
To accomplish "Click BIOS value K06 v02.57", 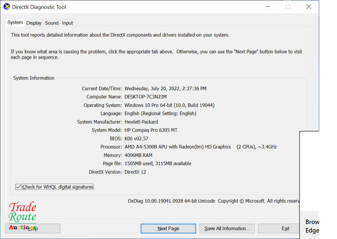I will [x=136, y=139].
